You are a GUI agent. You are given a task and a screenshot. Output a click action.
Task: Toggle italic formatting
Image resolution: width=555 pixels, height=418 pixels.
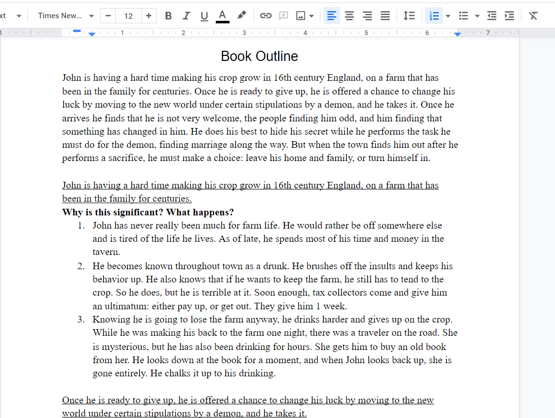click(186, 16)
